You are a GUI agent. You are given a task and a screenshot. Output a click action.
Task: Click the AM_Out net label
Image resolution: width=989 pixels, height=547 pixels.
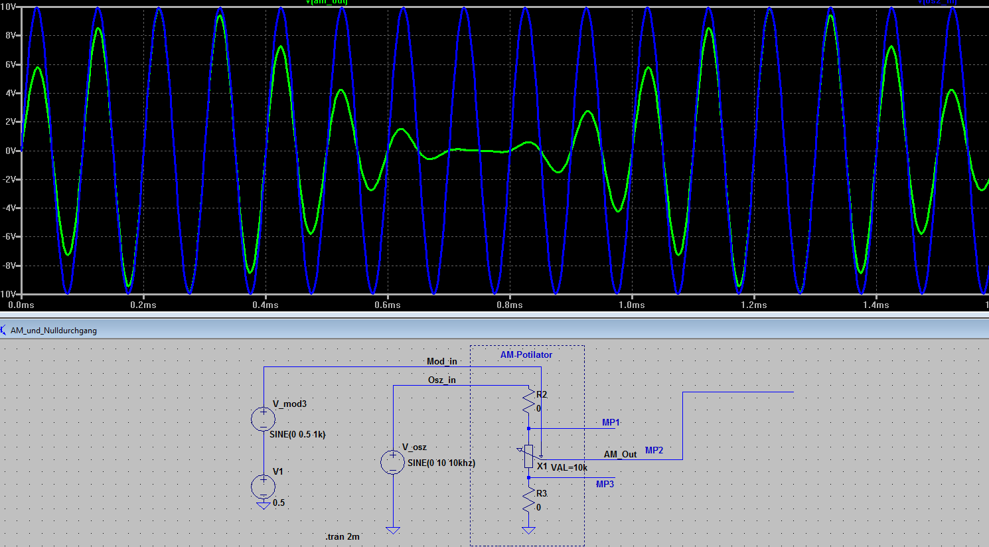[x=620, y=454]
